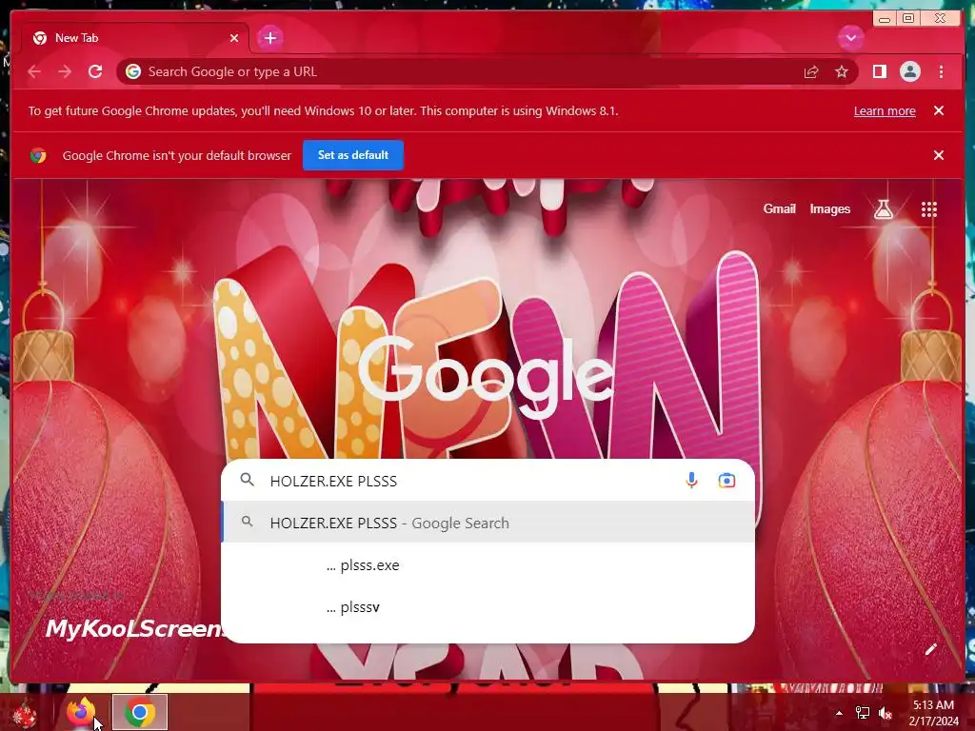Open the Gmail link

[x=779, y=209]
